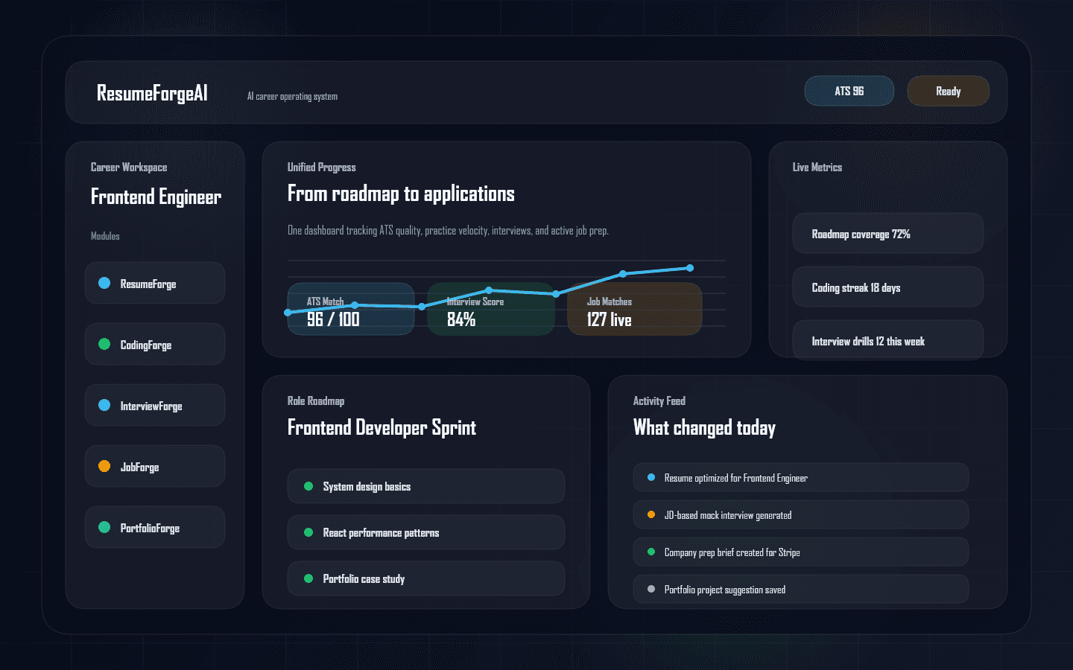1073x670 pixels.
Task: Toggle the React performance patterns status dot
Action: (x=308, y=532)
